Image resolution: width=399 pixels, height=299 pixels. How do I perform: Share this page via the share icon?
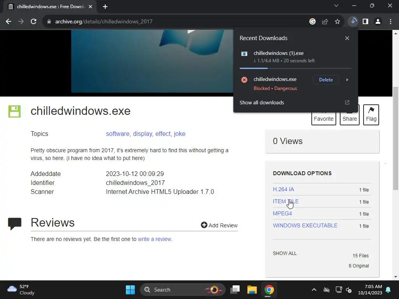(325, 22)
